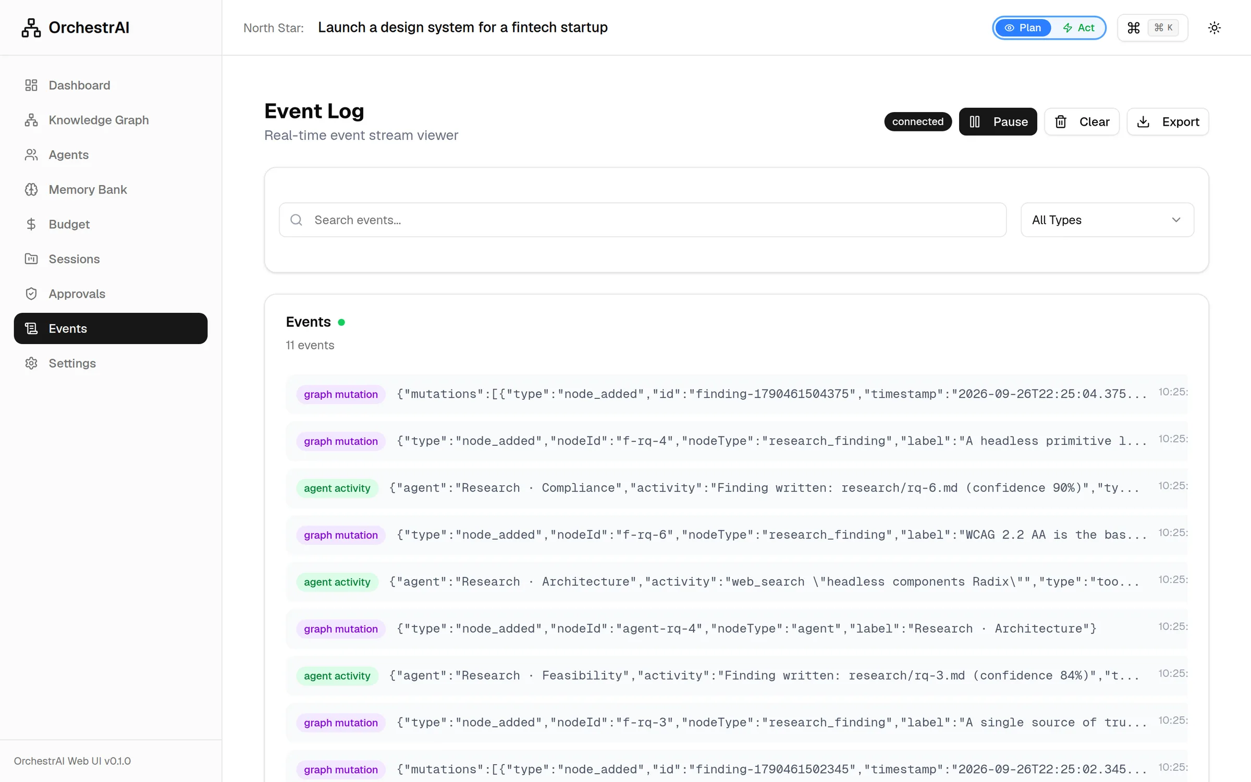This screenshot has width=1251, height=782.
Task: Open the Memory Bank section
Action: pyautogui.click(x=111, y=189)
